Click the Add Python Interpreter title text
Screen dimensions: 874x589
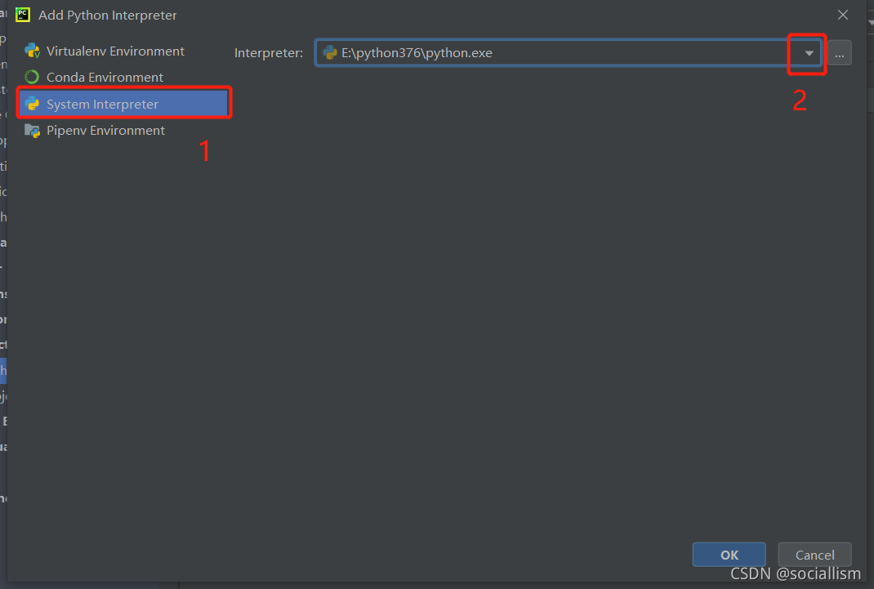[x=108, y=15]
